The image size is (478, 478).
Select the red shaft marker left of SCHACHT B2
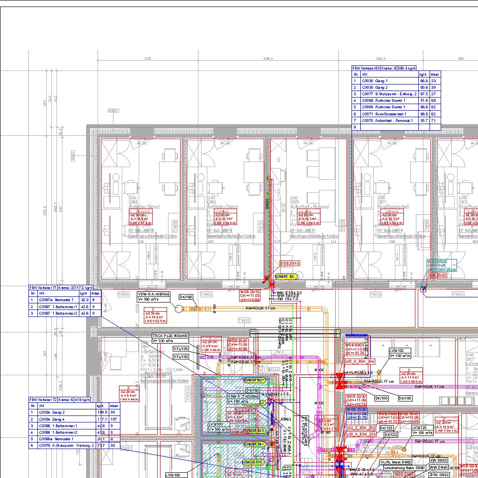pyautogui.click(x=266, y=280)
